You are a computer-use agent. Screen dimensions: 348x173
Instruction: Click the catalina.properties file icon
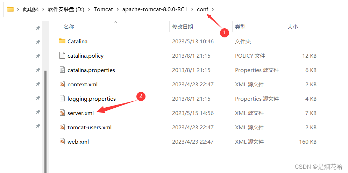(62, 70)
